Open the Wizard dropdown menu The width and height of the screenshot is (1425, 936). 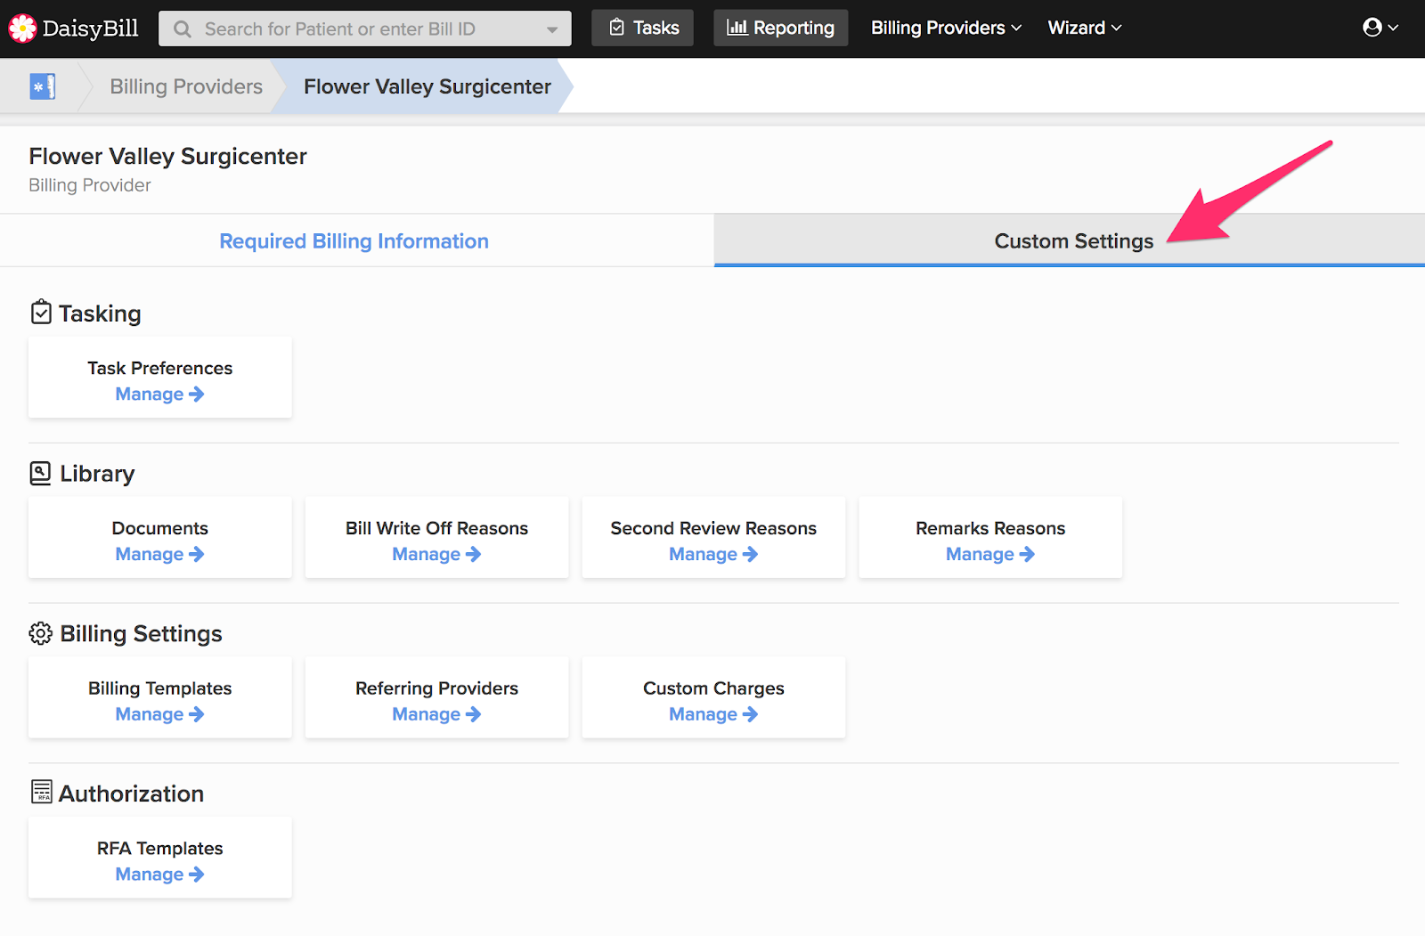[1085, 28]
